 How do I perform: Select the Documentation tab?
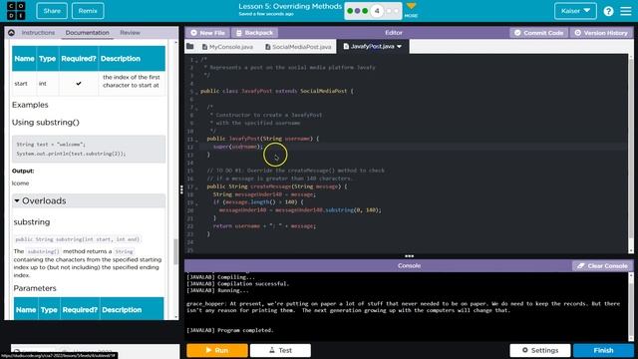coord(87,33)
